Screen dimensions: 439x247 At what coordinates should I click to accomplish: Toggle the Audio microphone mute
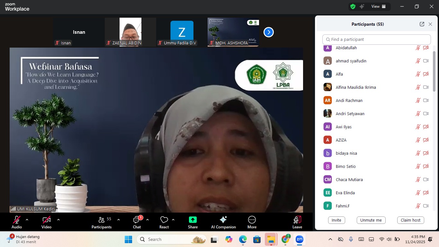coord(17,220)
